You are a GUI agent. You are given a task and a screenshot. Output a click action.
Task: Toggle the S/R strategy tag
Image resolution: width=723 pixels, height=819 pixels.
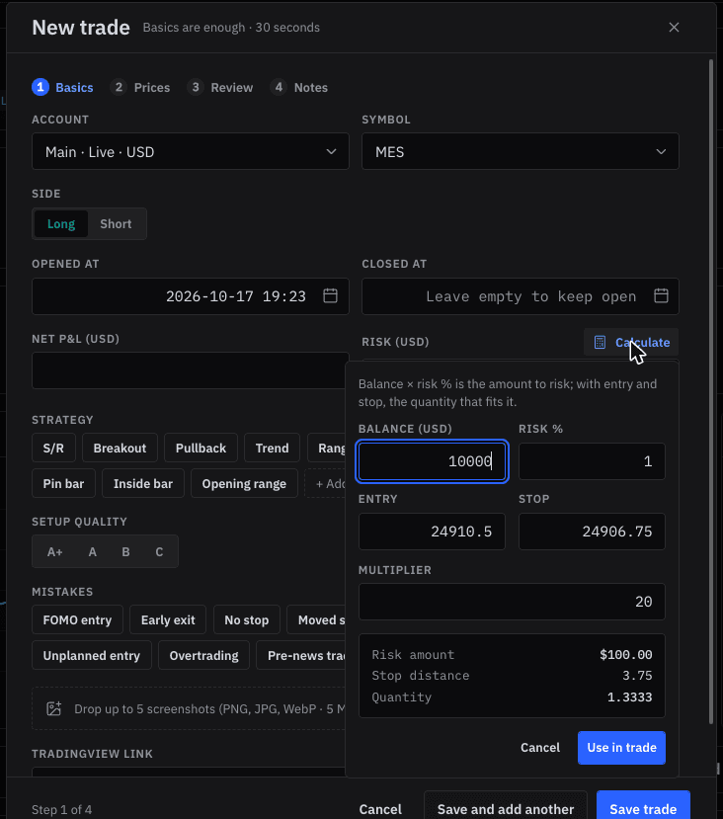[x=53, y=449]
